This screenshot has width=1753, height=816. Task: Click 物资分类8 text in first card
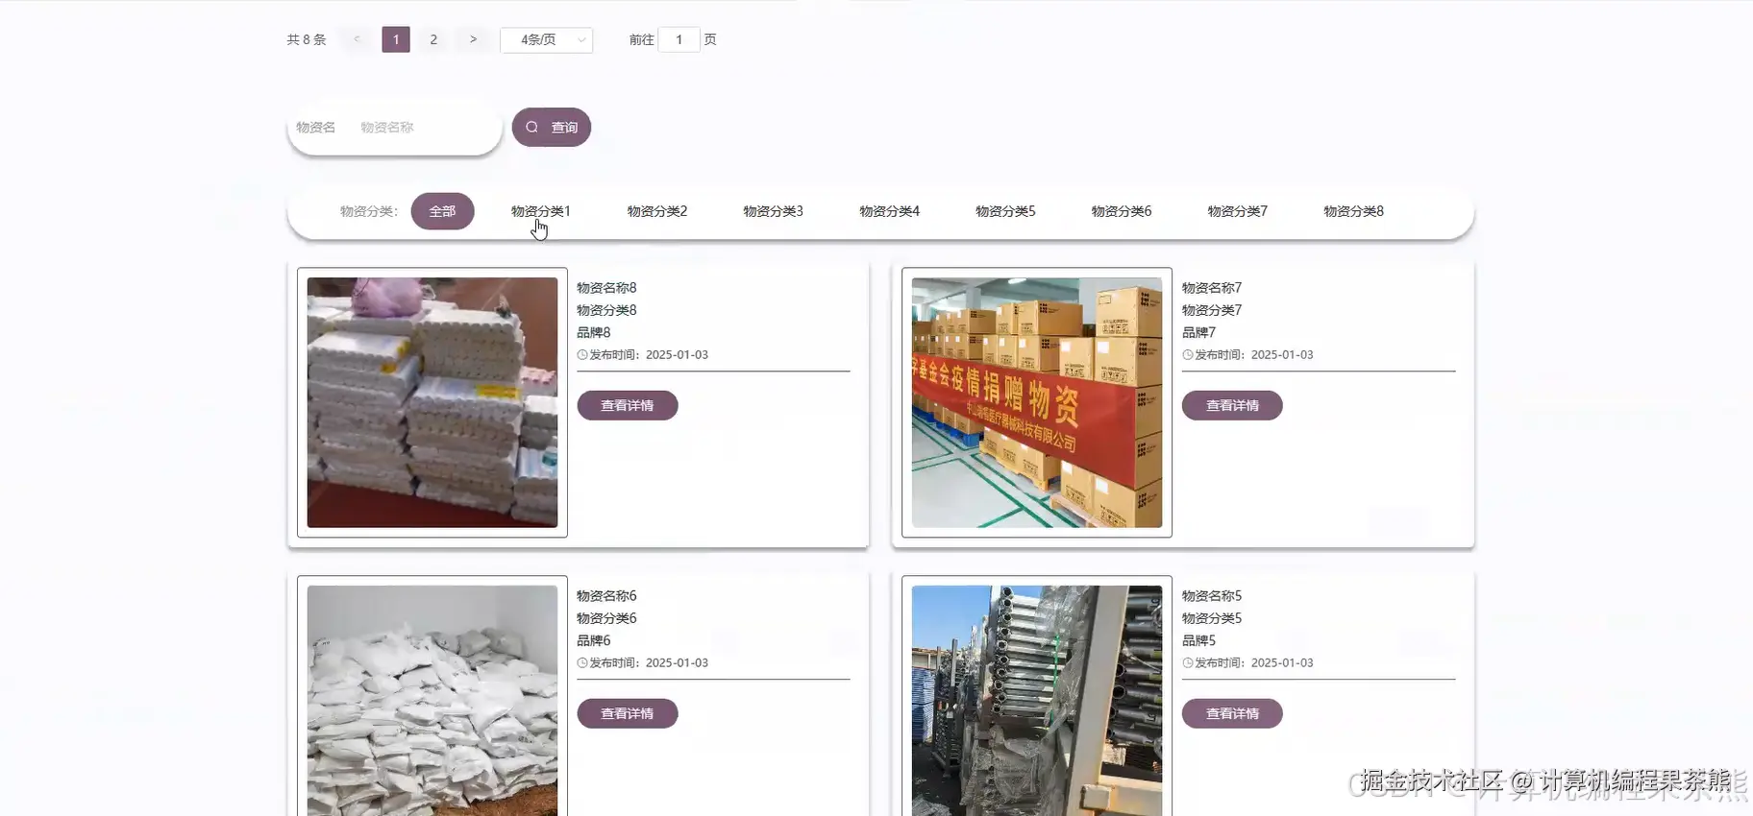pos(606,310)
